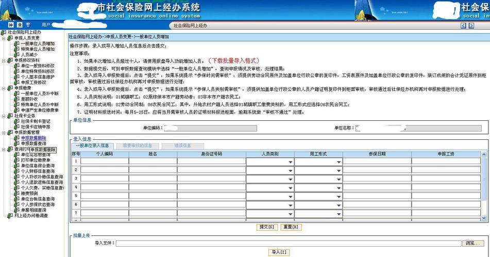This screenshot has height=257, width=490.
Task: Collapse the 申报人员变更 tree node
Action: [x=4, y=38]
